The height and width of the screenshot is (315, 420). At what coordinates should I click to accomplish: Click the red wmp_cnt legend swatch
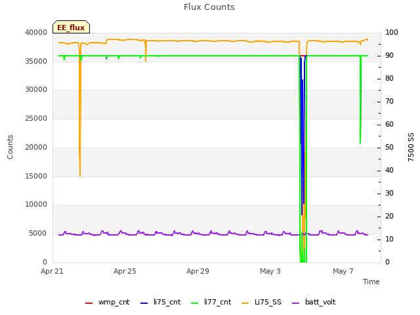click(89, 303)
